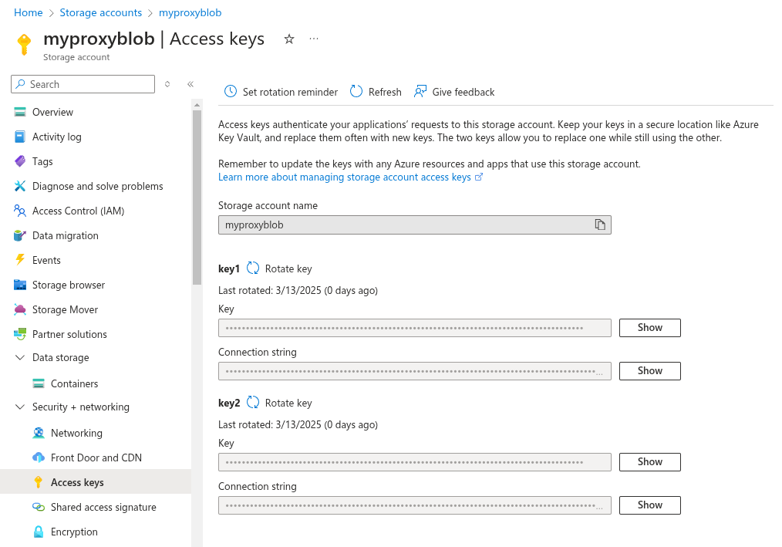782x547 pixels.
Task: Open the managing access keys learn more link
Action: (x=345, y=177)
